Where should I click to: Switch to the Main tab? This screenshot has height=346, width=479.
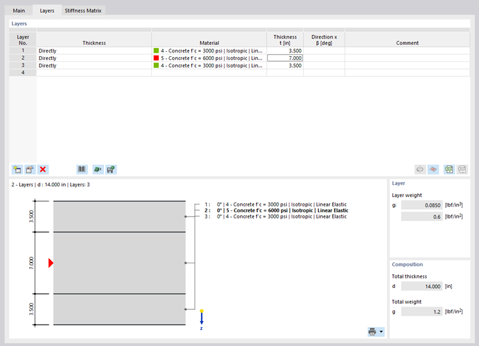[x=19, y=10]
